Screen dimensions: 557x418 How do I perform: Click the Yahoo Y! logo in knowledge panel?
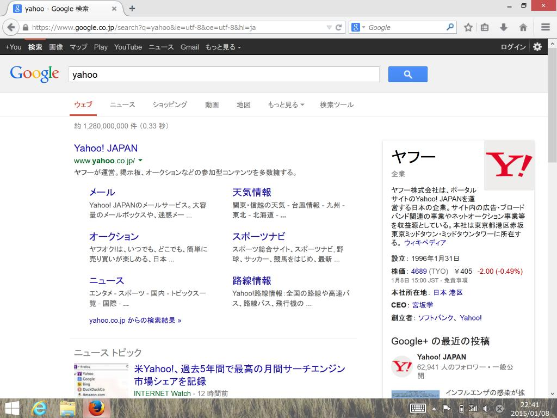[509, 165]
